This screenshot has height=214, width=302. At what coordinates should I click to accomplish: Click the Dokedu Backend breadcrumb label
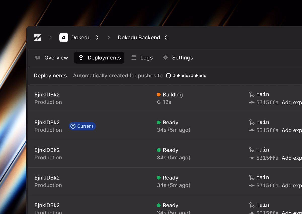(x=139, y=37)
